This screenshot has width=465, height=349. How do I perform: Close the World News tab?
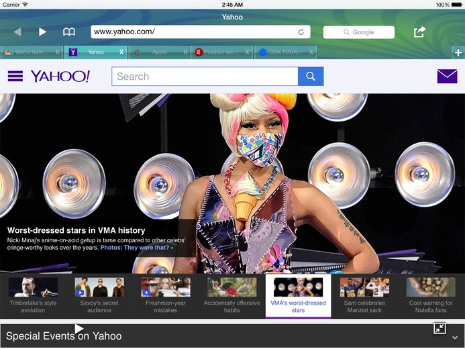click(x=57, y=52)
